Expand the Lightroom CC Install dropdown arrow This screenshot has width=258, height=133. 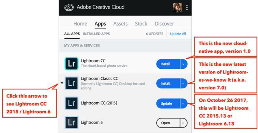click(184, 64)
